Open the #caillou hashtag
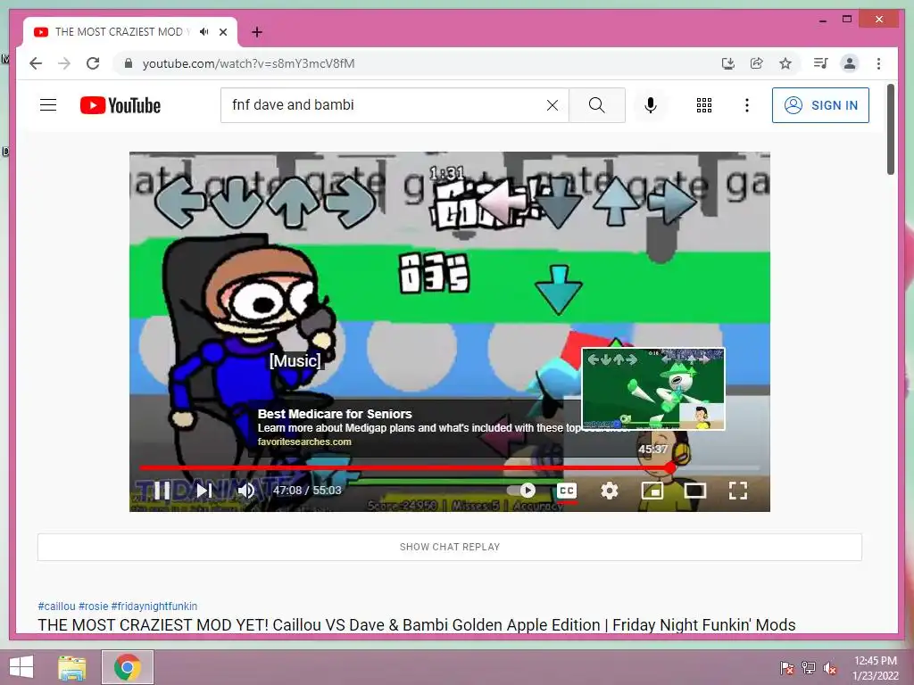Viewport: 914px width, 685px height. click(x=56, y=607)
